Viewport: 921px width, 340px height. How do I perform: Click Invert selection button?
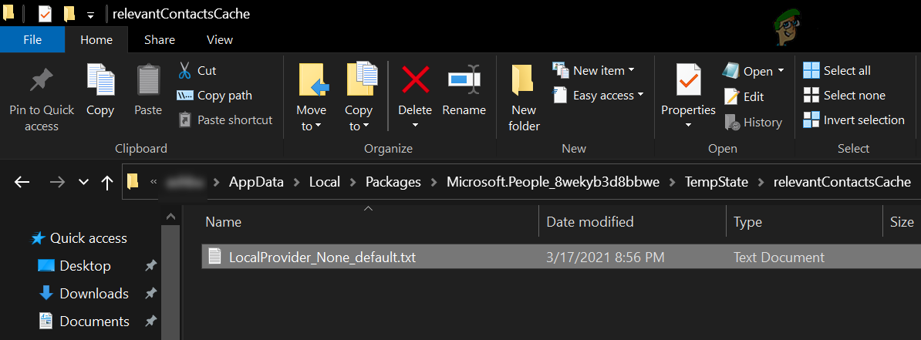coord(854,120)
